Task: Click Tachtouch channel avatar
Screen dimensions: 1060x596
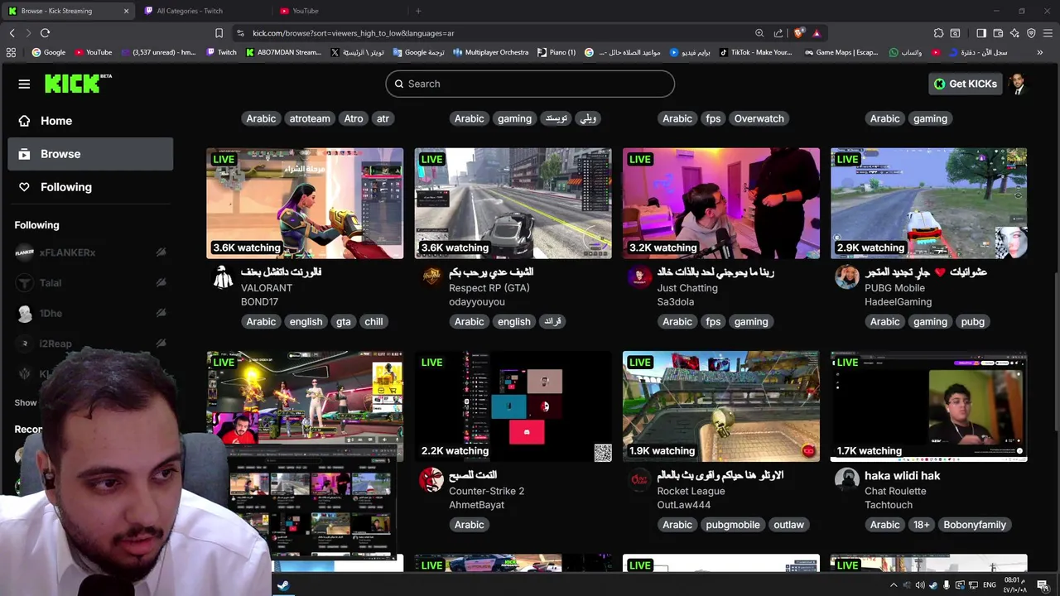Action: [846, 480]
